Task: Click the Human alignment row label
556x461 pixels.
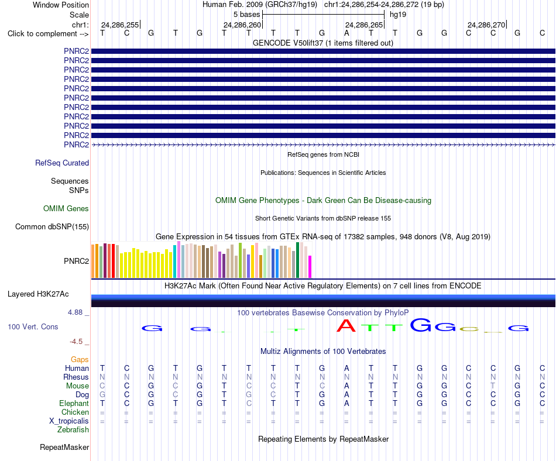Action: [77, 369]
